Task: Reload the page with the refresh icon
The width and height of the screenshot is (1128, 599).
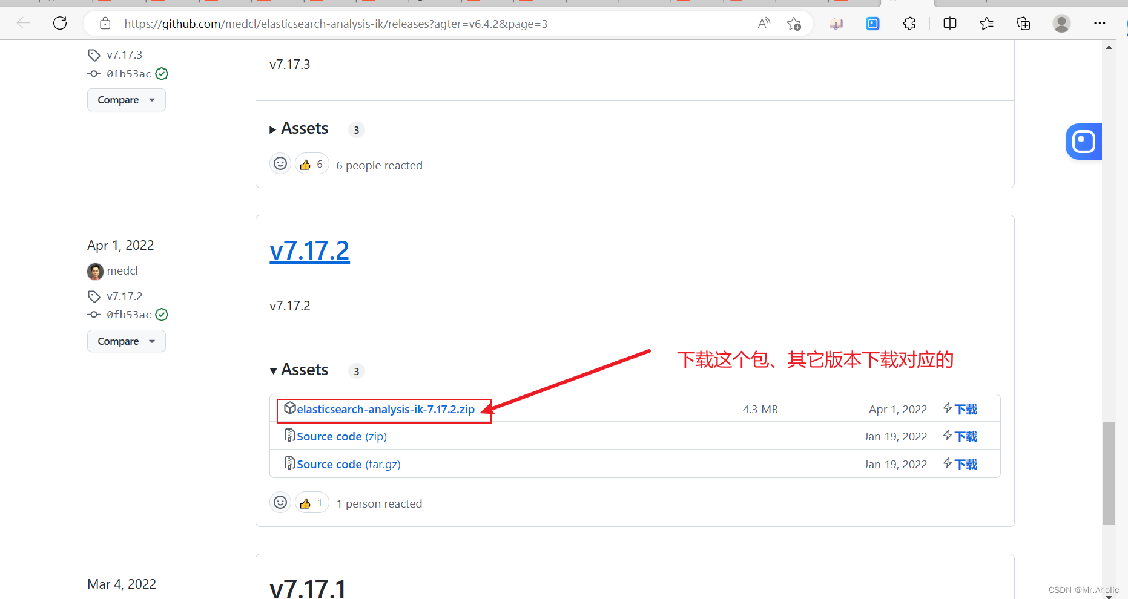Action: pos(60,24)
